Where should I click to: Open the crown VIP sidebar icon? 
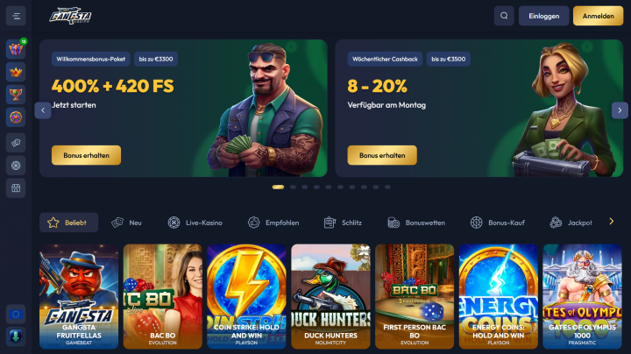coord(16,72)
